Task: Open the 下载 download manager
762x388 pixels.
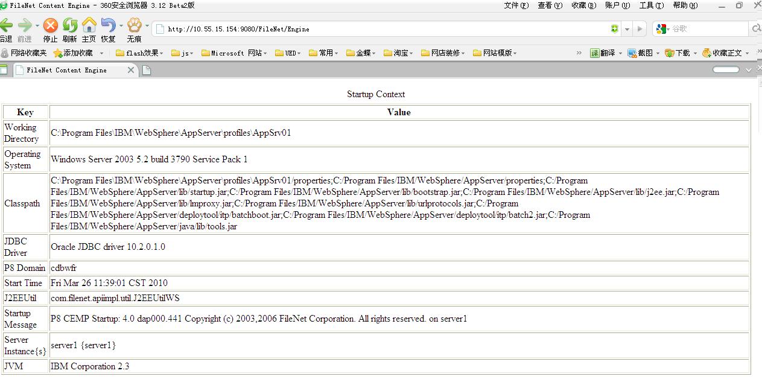Action: point(678,53)
